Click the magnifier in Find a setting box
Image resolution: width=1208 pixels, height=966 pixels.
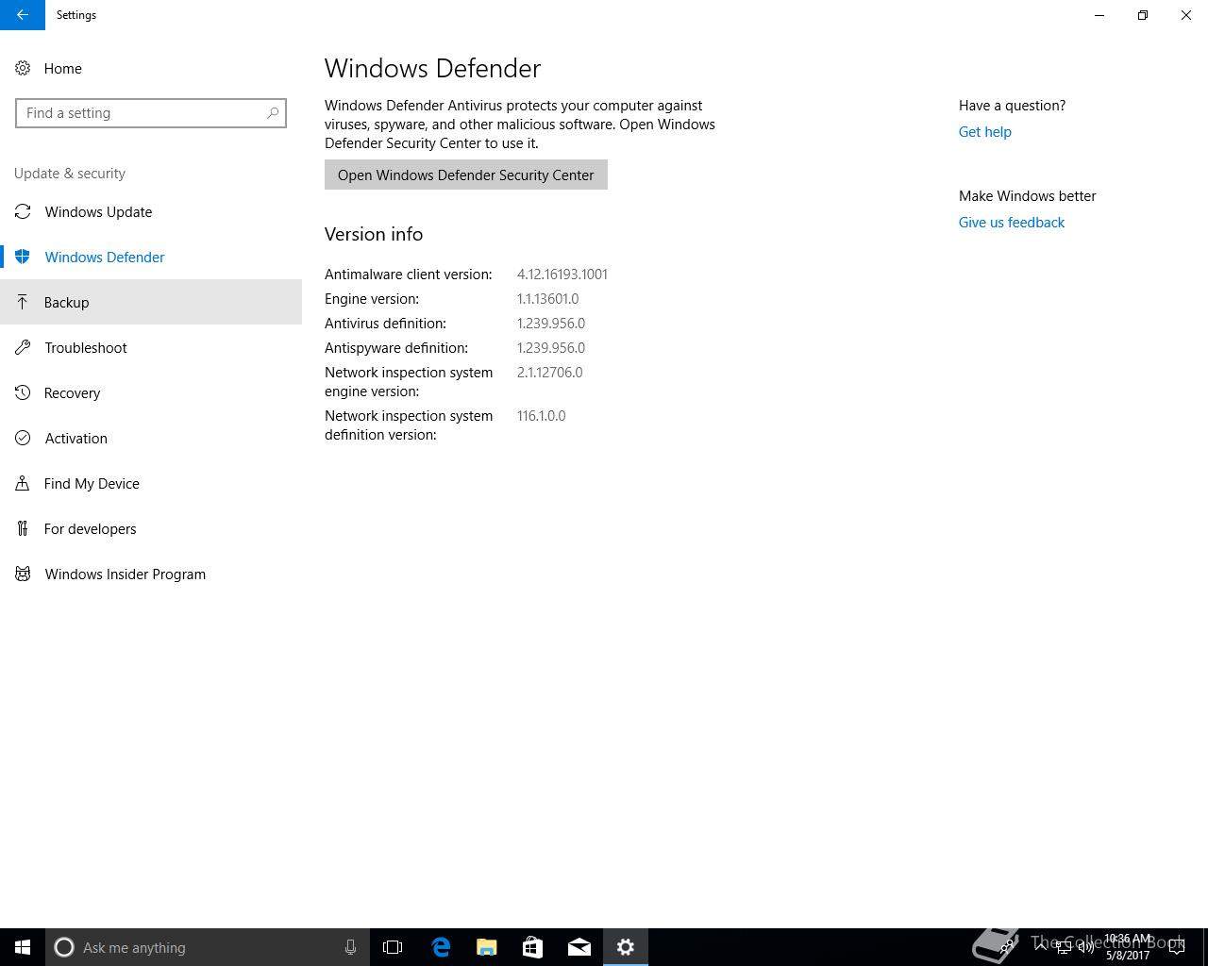coord(273,113)
